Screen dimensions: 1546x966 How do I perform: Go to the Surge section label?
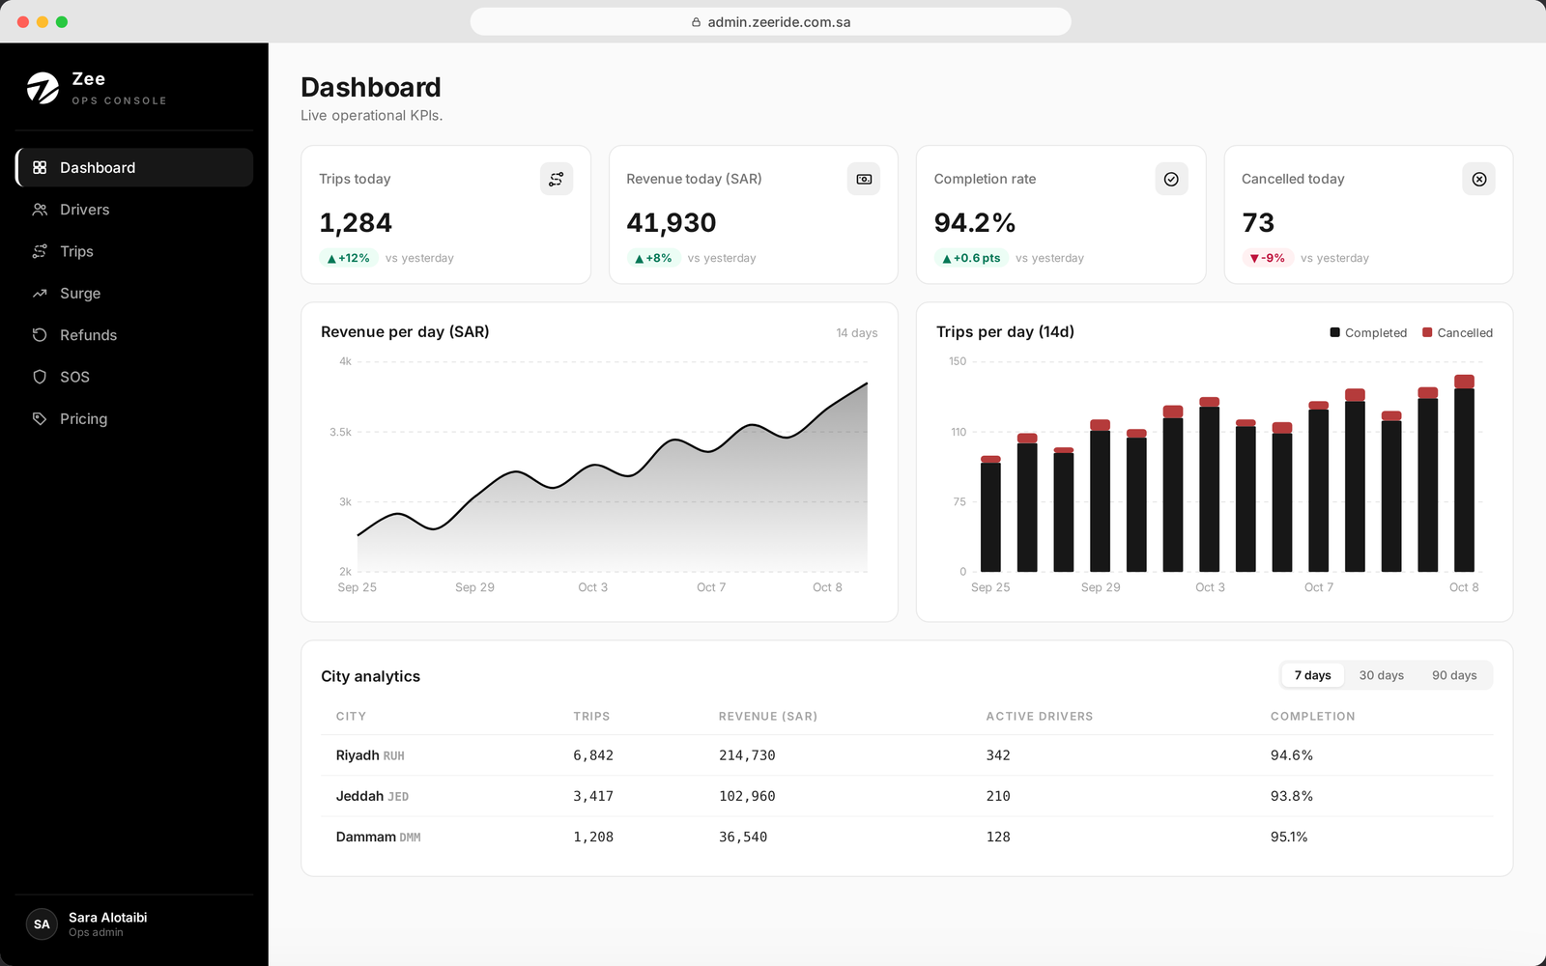point(80,294)
